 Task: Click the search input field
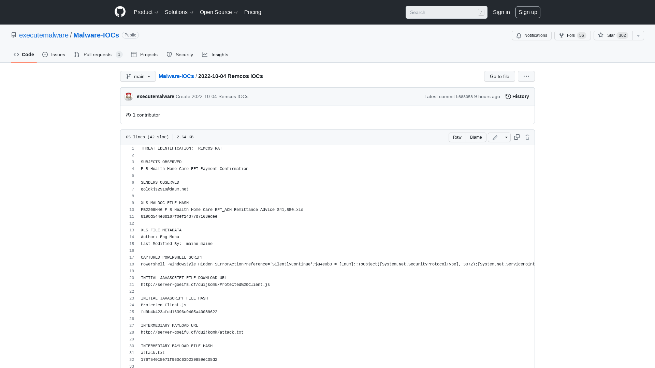(x=443, y=12)
